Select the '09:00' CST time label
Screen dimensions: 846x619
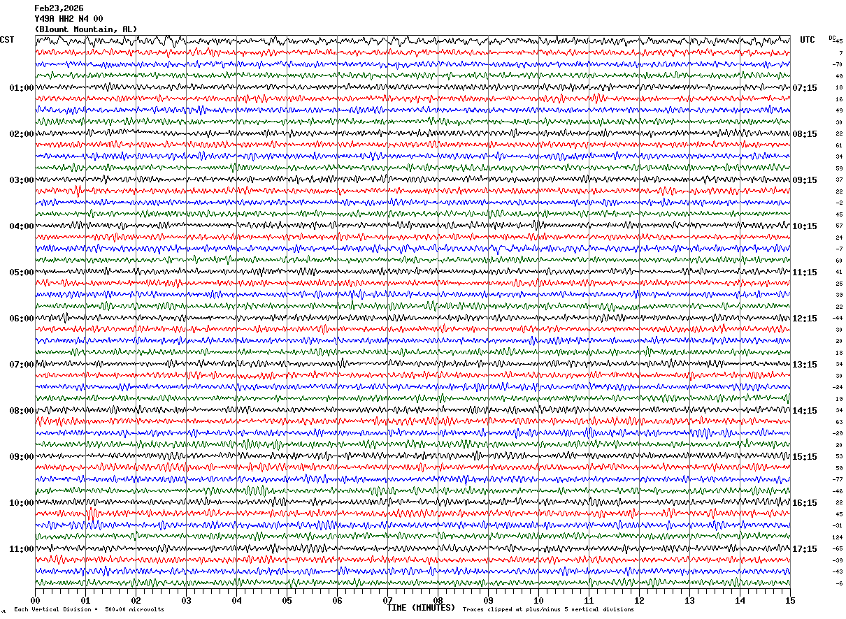[x=22, y=457]
